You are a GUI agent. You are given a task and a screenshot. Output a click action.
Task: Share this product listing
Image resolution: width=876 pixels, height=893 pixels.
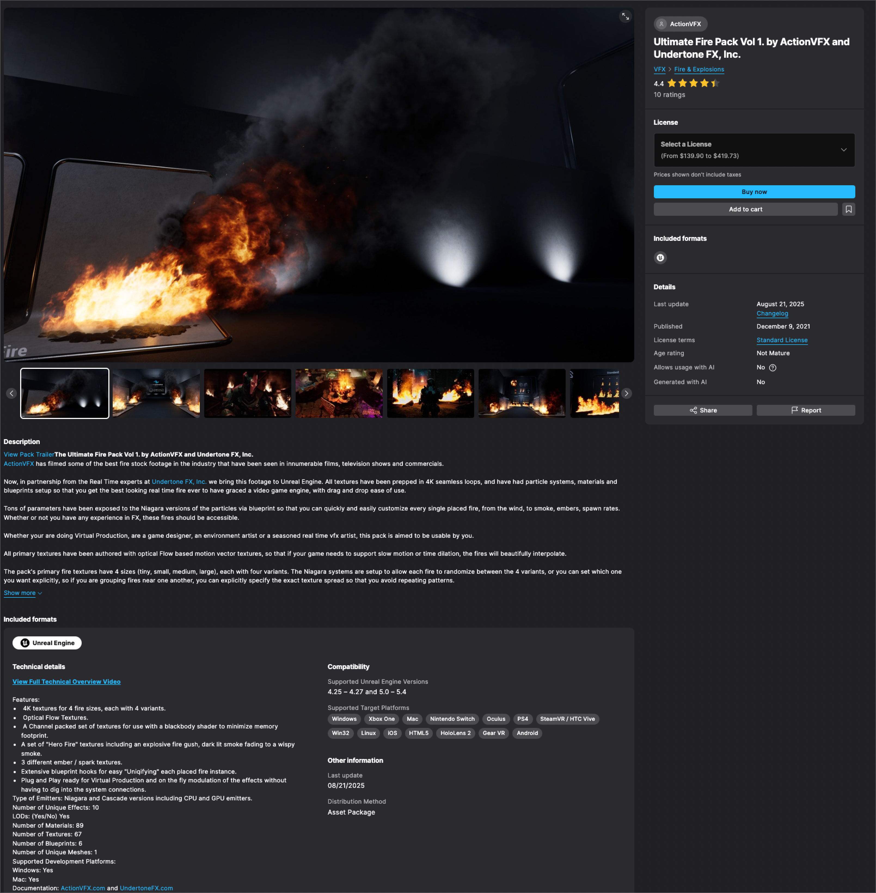pyautogui.click(x=703, y=411)
